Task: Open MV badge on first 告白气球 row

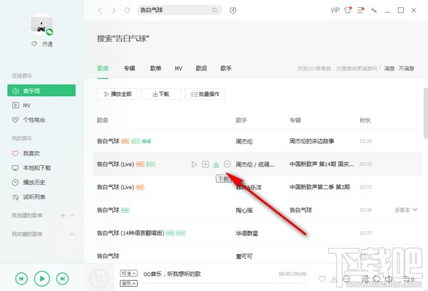Action: [x=136, y=141]
